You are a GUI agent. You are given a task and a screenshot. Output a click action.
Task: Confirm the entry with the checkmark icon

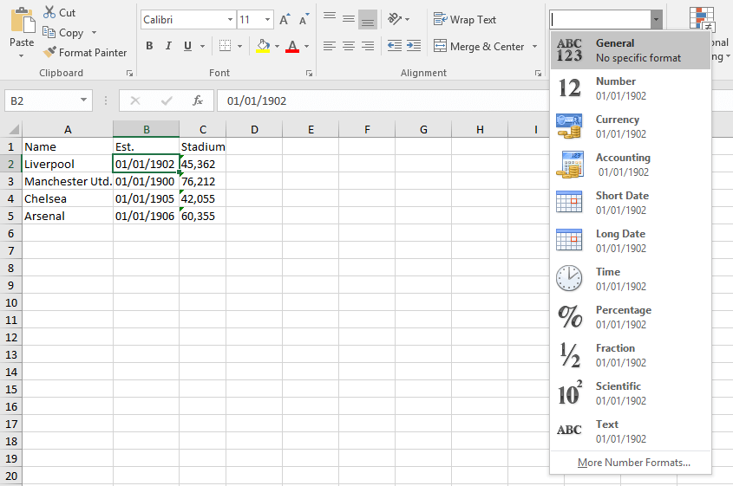pos(167,100)
